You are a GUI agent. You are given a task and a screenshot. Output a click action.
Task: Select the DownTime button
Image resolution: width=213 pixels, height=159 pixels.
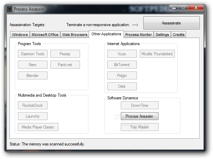click(x=140, y=105)
